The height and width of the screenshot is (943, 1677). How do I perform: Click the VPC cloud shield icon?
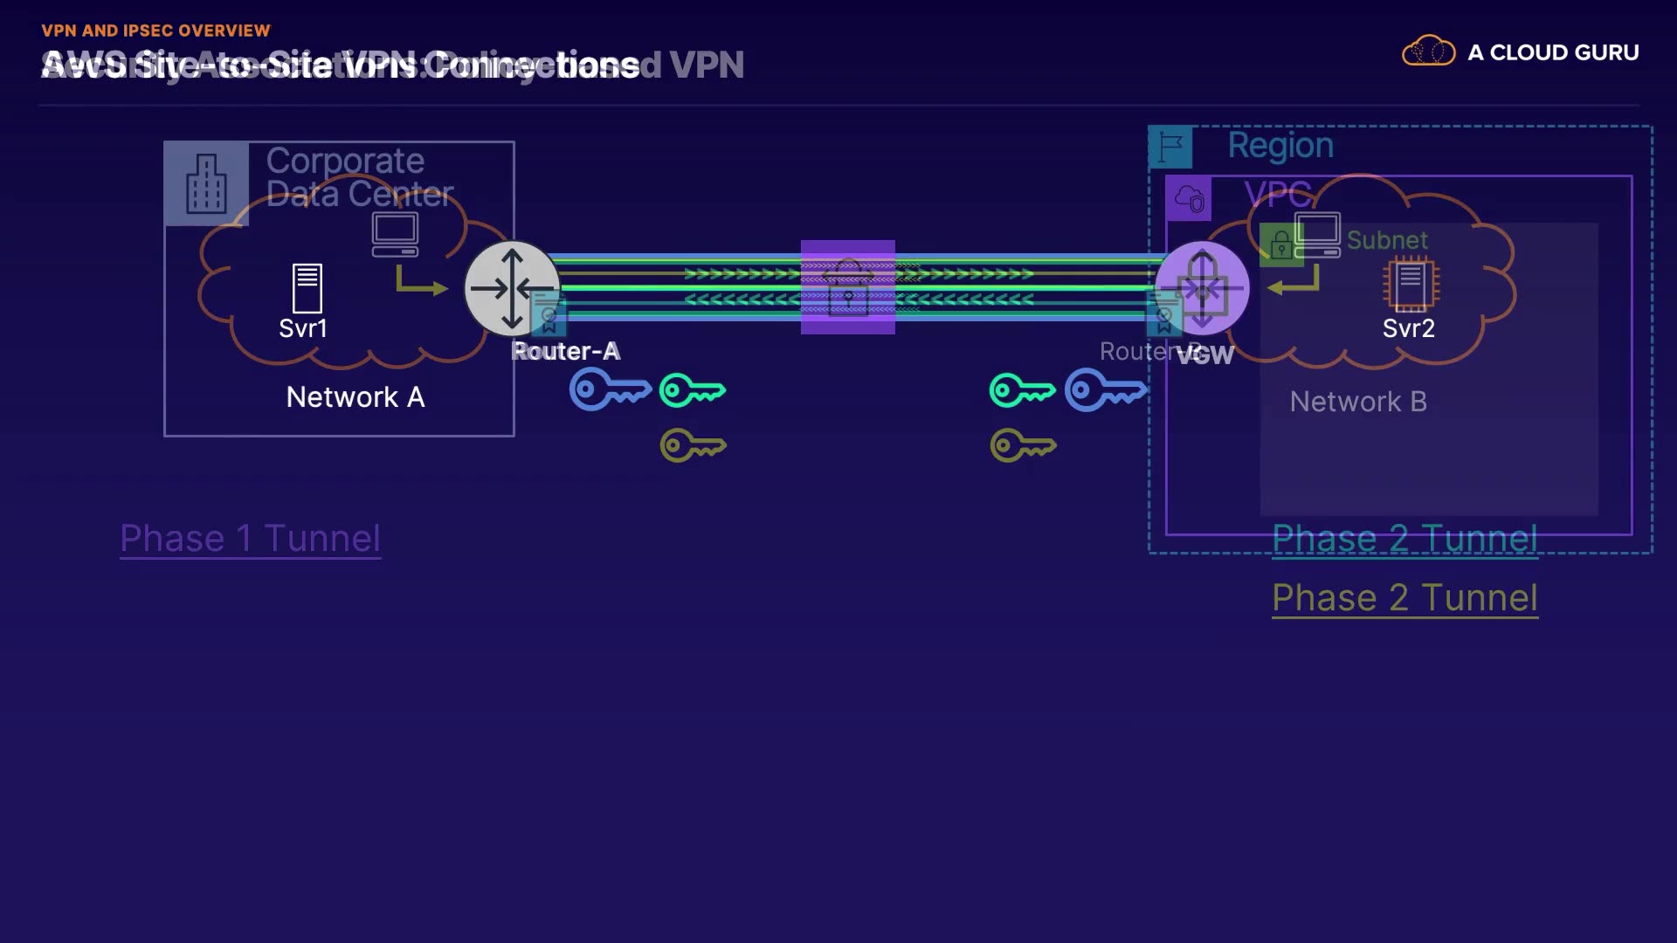(x=1189, y=198)
